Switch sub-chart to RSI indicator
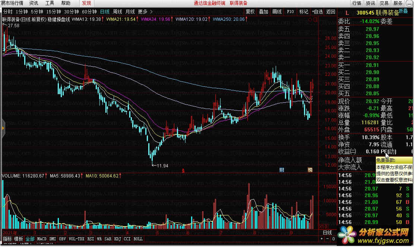 tap(91, 239)
